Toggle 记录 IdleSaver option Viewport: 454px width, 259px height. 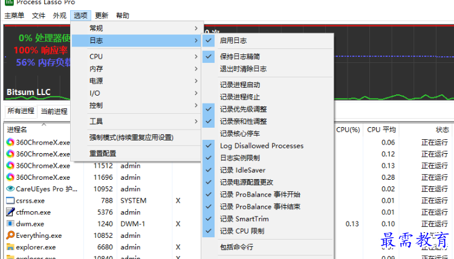pos(268,170)
